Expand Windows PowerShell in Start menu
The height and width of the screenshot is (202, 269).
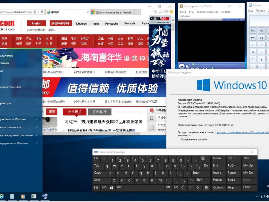coord(36,87)
